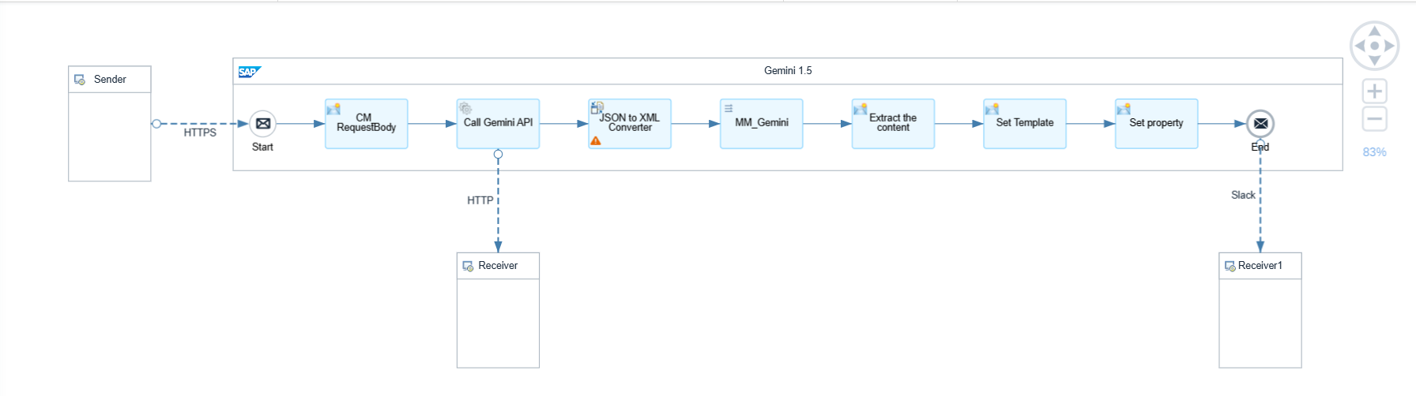Click the connector circle on the Sender box
This screenshot has height=396, width=1416.
coord(156,124)
